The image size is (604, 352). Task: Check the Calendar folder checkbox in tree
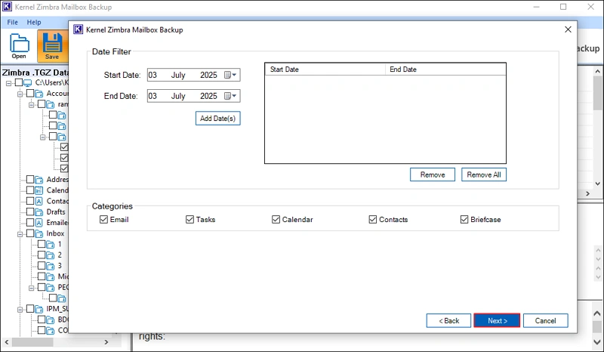(x=30, y=190)
